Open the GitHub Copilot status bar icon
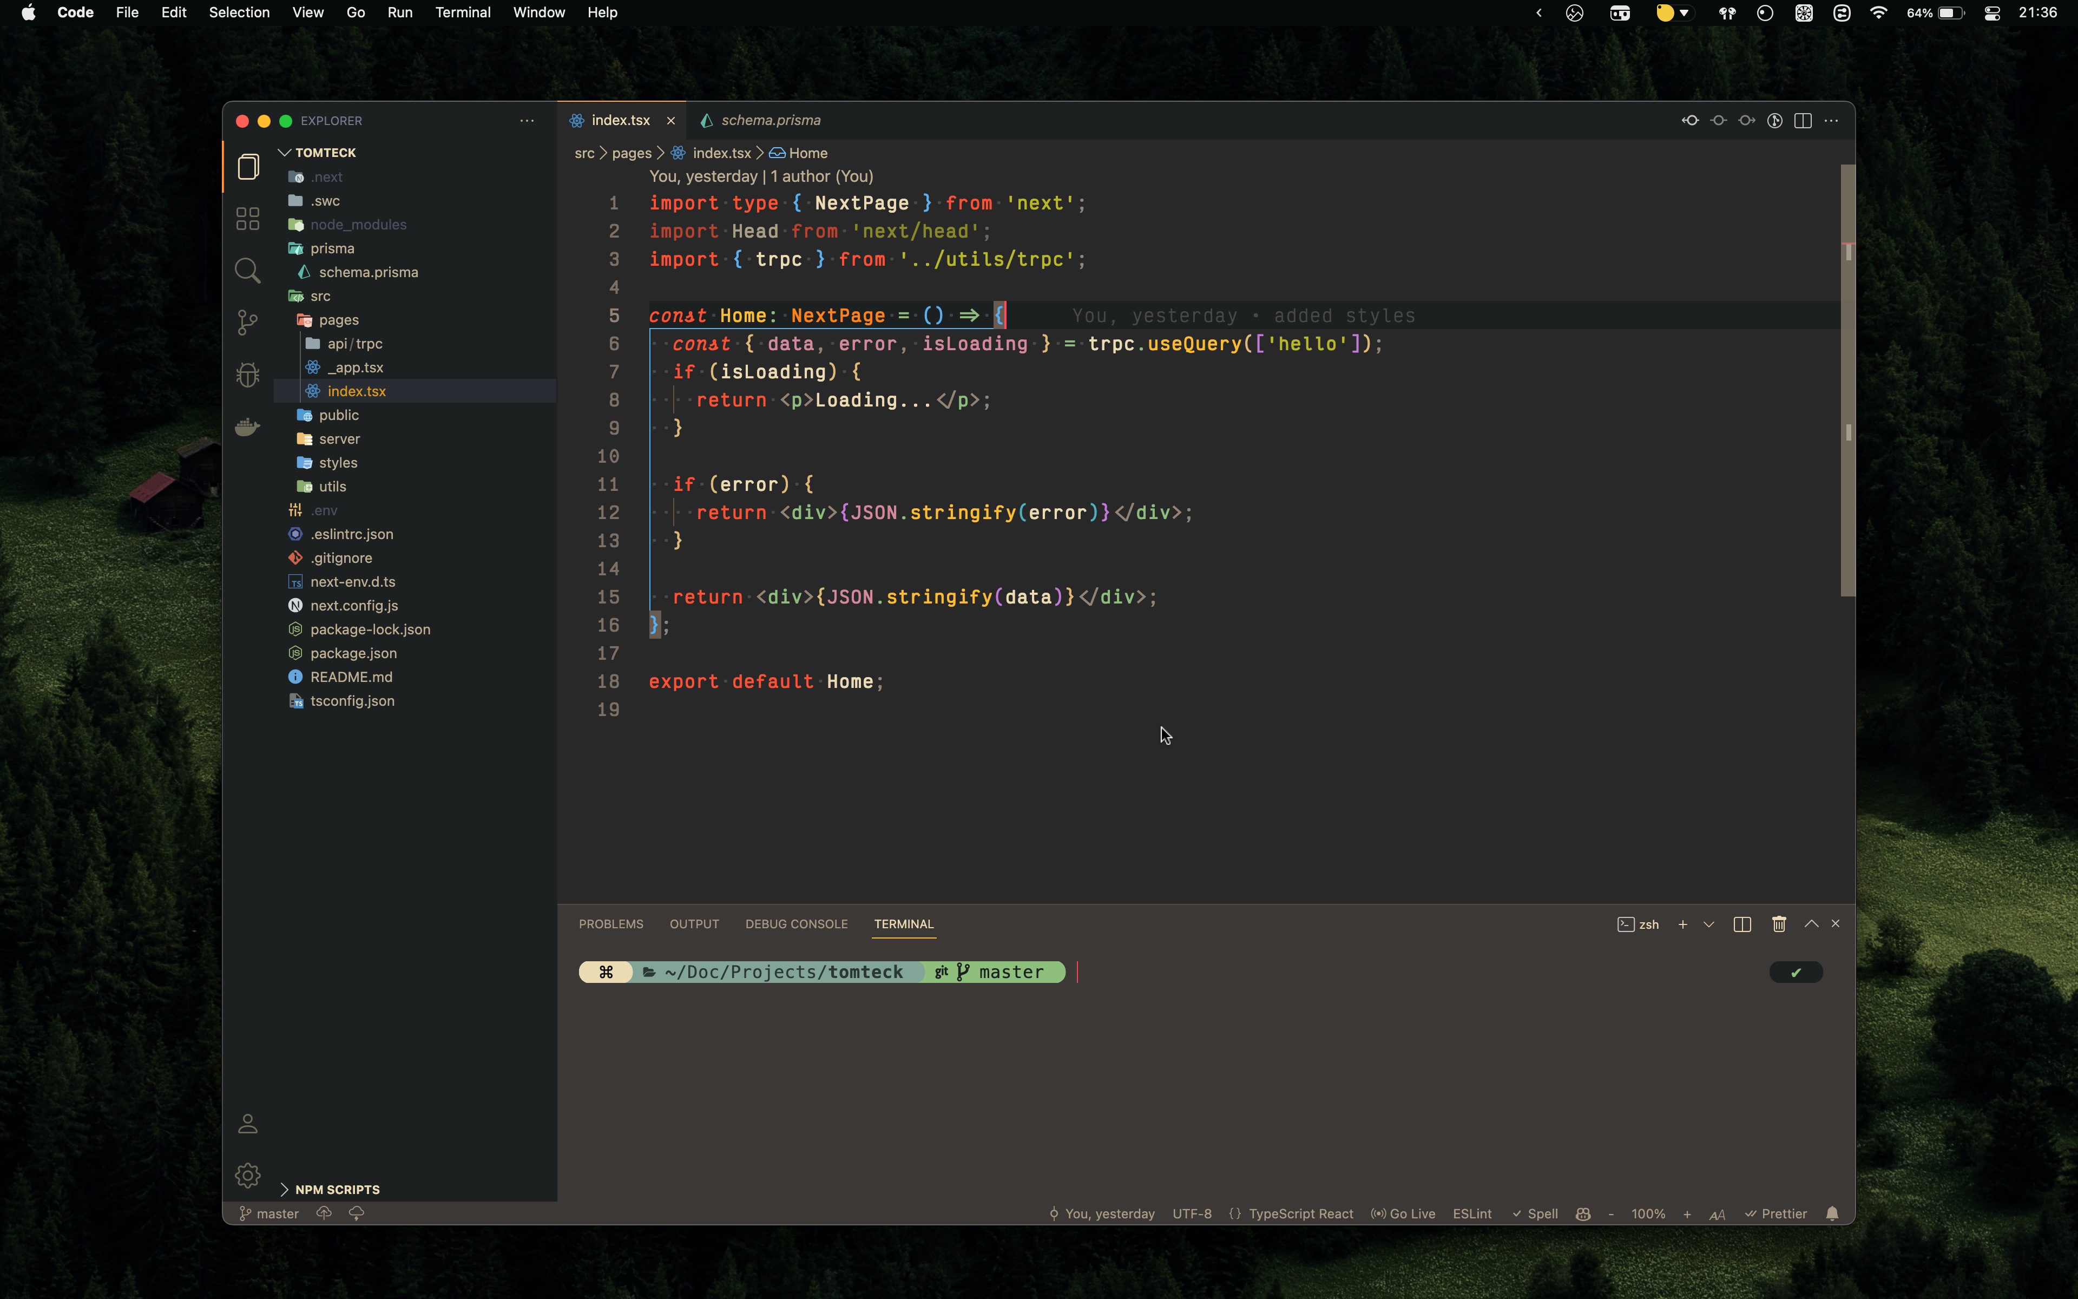2078x1299 pixels. [1582, 1213]
